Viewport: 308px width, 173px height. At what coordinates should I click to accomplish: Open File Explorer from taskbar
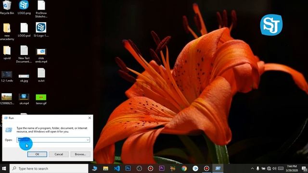pyautogui.click(x=106, y=169)
